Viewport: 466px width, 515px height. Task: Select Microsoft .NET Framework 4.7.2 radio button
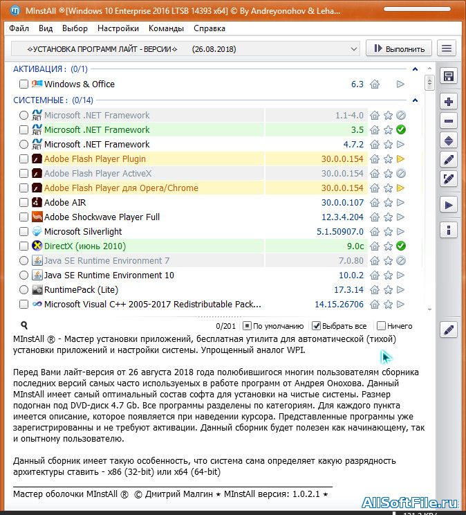tap(24, 144)
